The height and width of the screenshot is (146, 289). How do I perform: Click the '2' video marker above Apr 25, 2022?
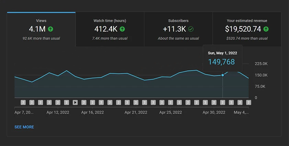171,102
